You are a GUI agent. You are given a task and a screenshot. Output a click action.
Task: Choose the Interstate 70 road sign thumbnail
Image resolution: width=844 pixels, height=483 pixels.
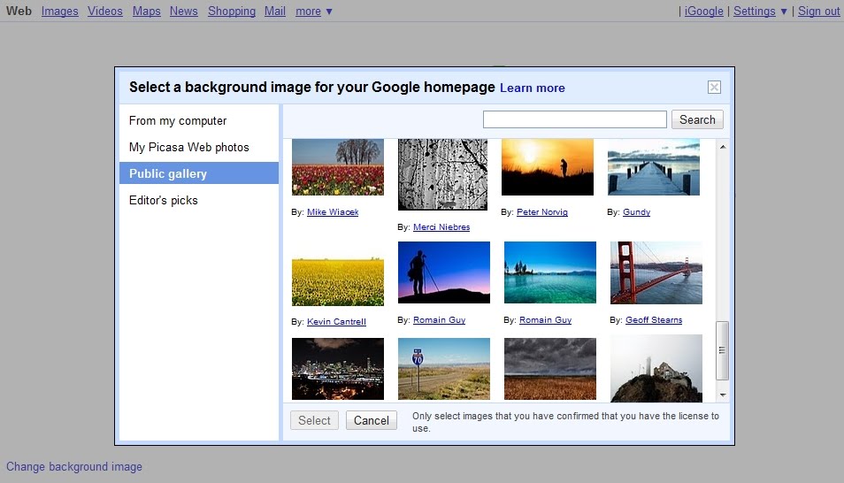click(443, 369)
